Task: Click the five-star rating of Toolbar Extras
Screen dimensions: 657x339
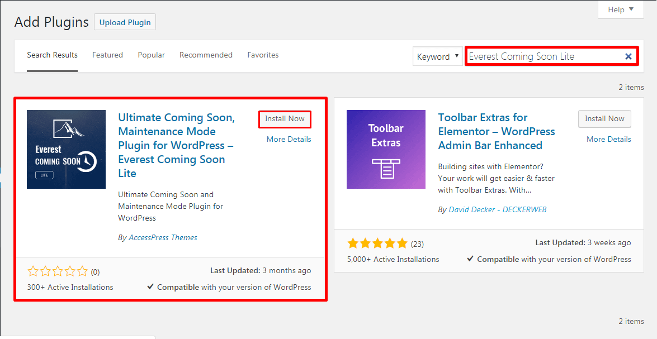Action: point(377,243)
